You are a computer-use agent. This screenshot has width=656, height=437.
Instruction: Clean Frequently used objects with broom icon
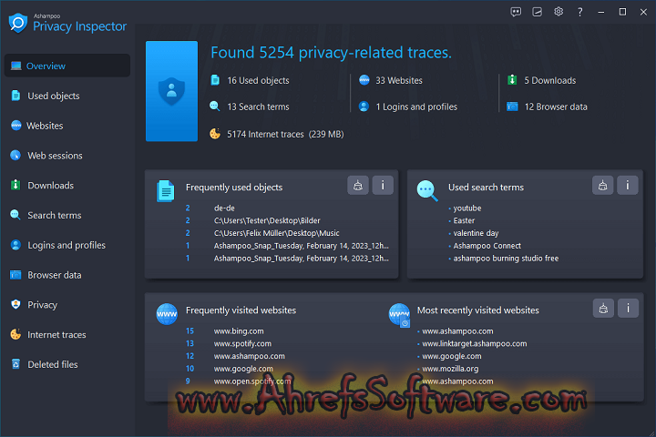[358, 185]
